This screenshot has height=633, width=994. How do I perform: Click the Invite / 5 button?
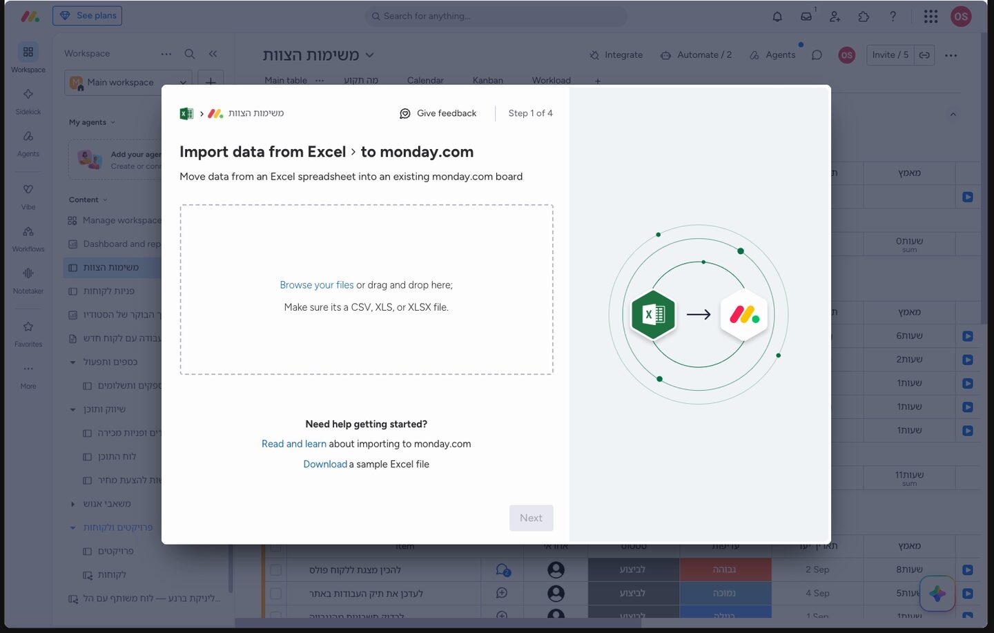pyautogui.click(x=890, y=55)
